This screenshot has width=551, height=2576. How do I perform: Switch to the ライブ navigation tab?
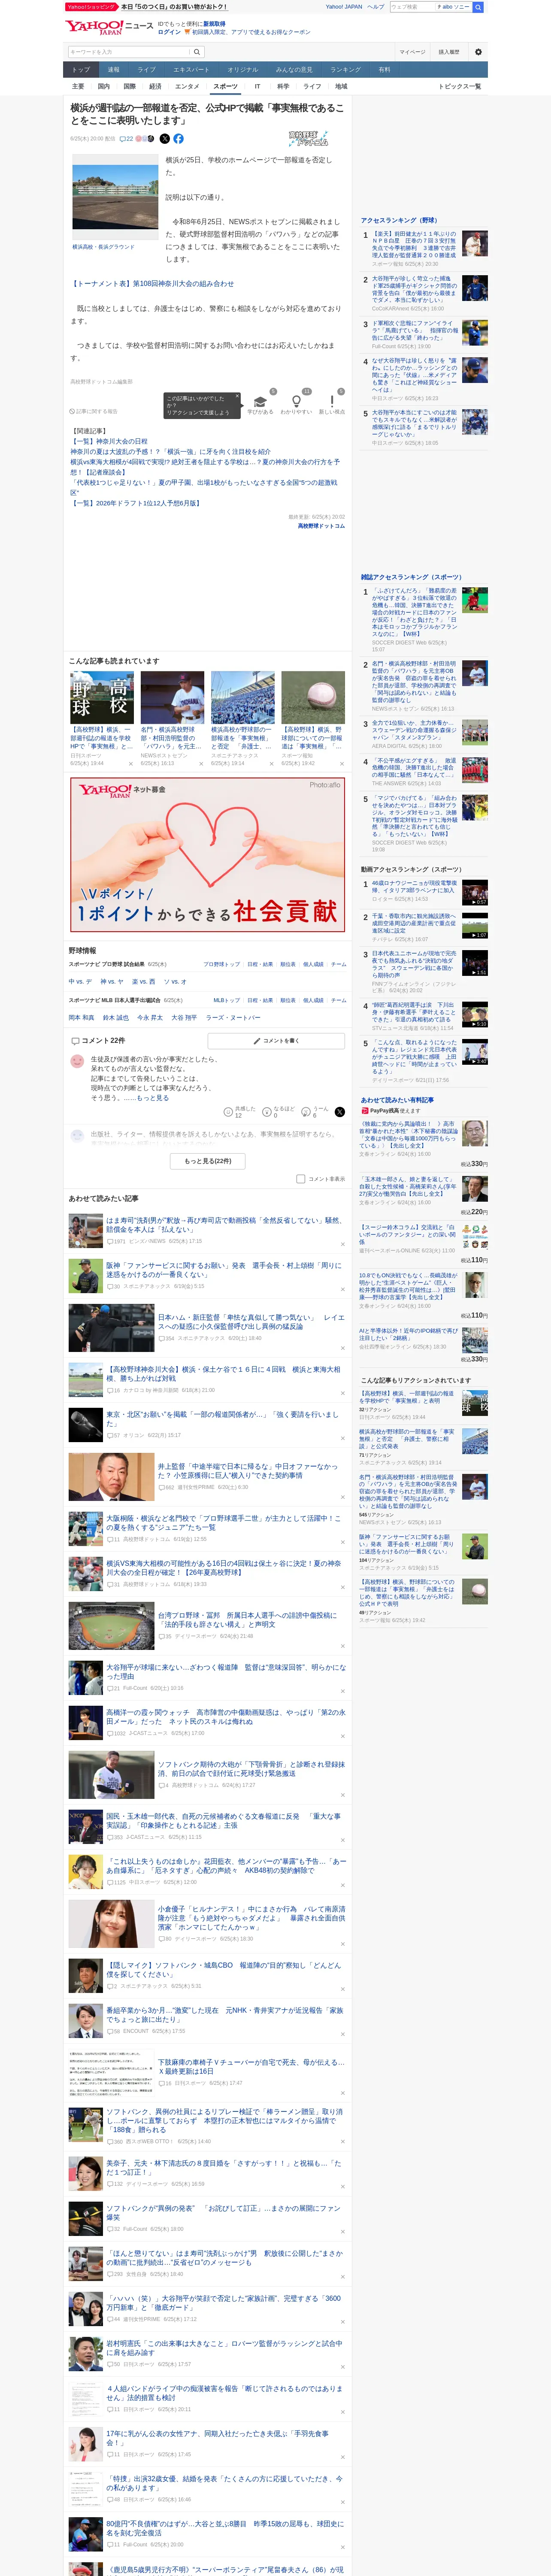click(x=147, y=70)
